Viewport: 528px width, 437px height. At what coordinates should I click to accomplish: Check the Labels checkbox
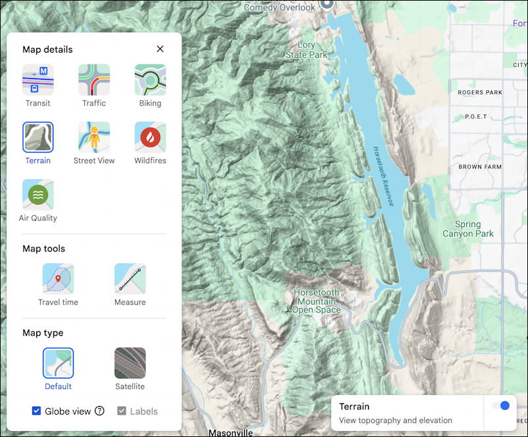pyautogui.click(x=121, y=411)
